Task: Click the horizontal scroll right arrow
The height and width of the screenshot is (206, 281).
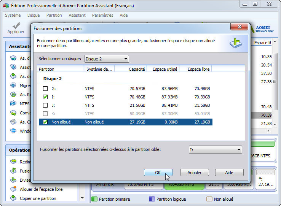Action: [268, 131]
